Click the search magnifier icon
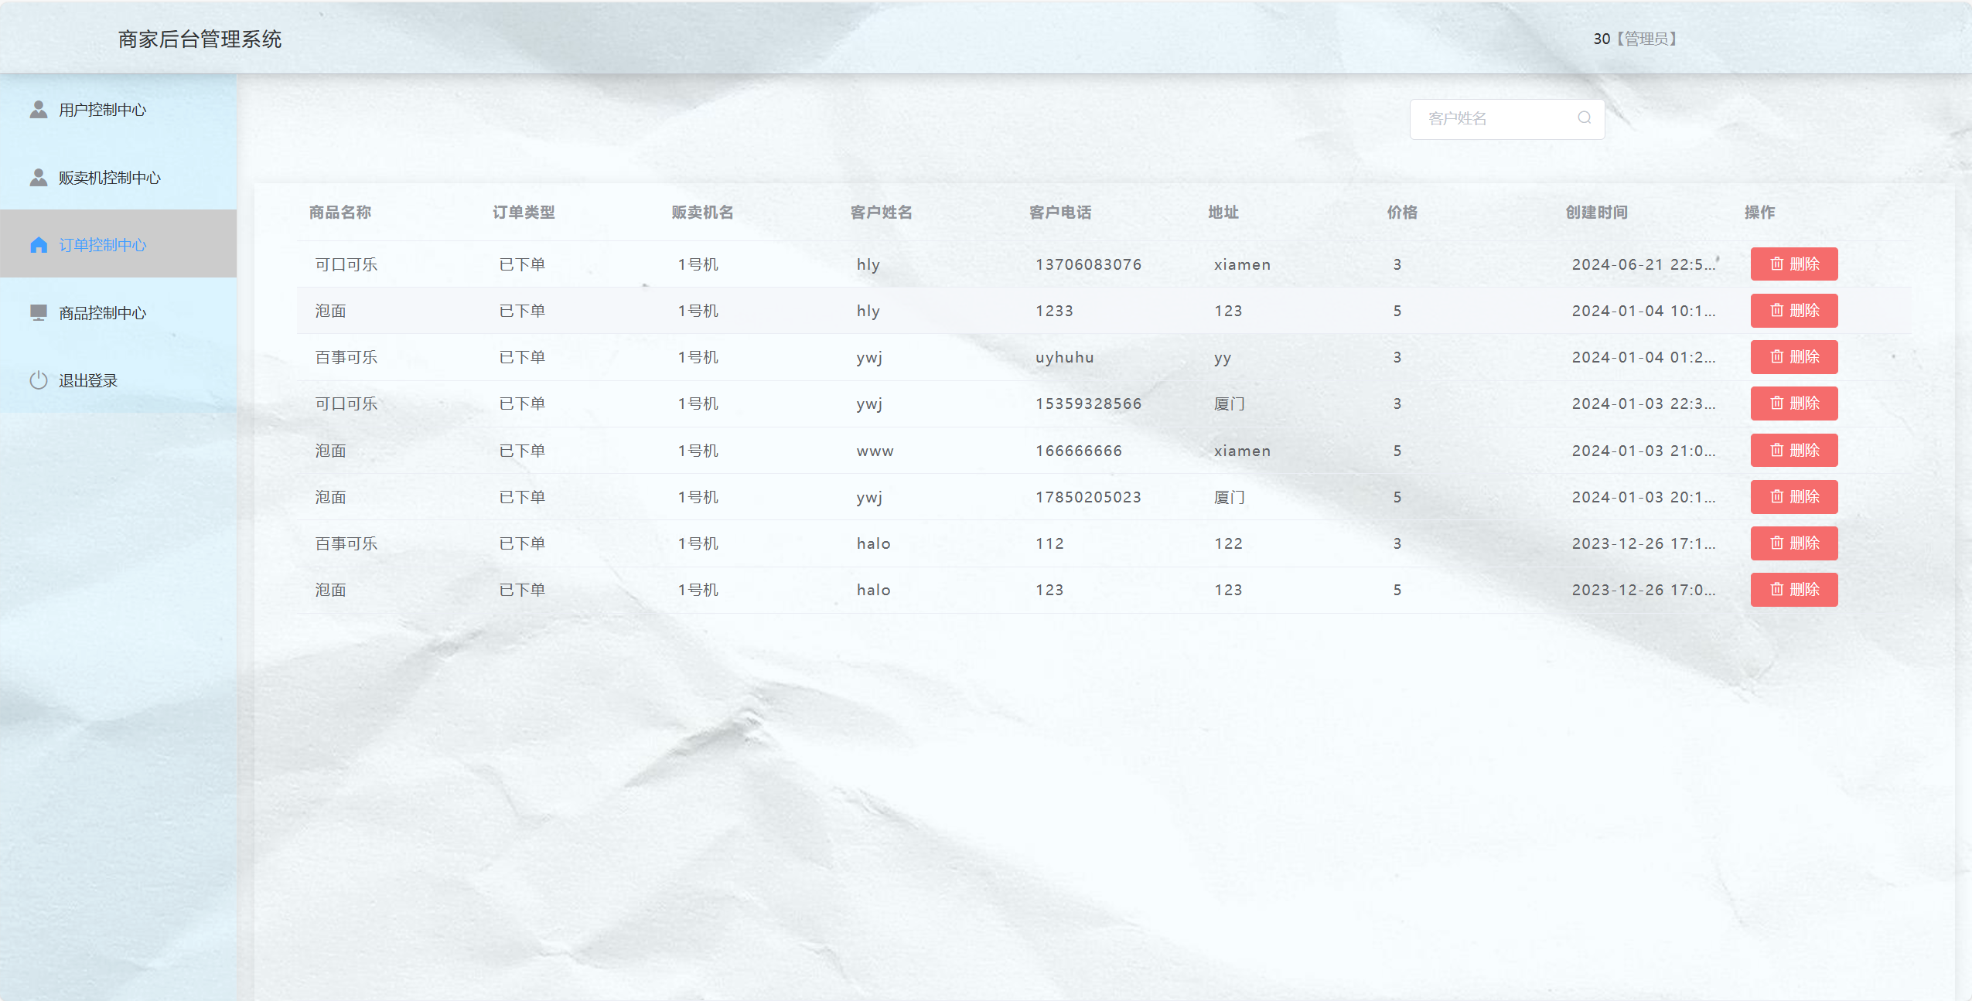The width and height of the screenshot is (1972, 1001). tap(1584, 117)
